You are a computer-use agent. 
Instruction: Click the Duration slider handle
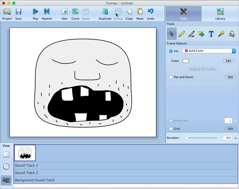187,138
